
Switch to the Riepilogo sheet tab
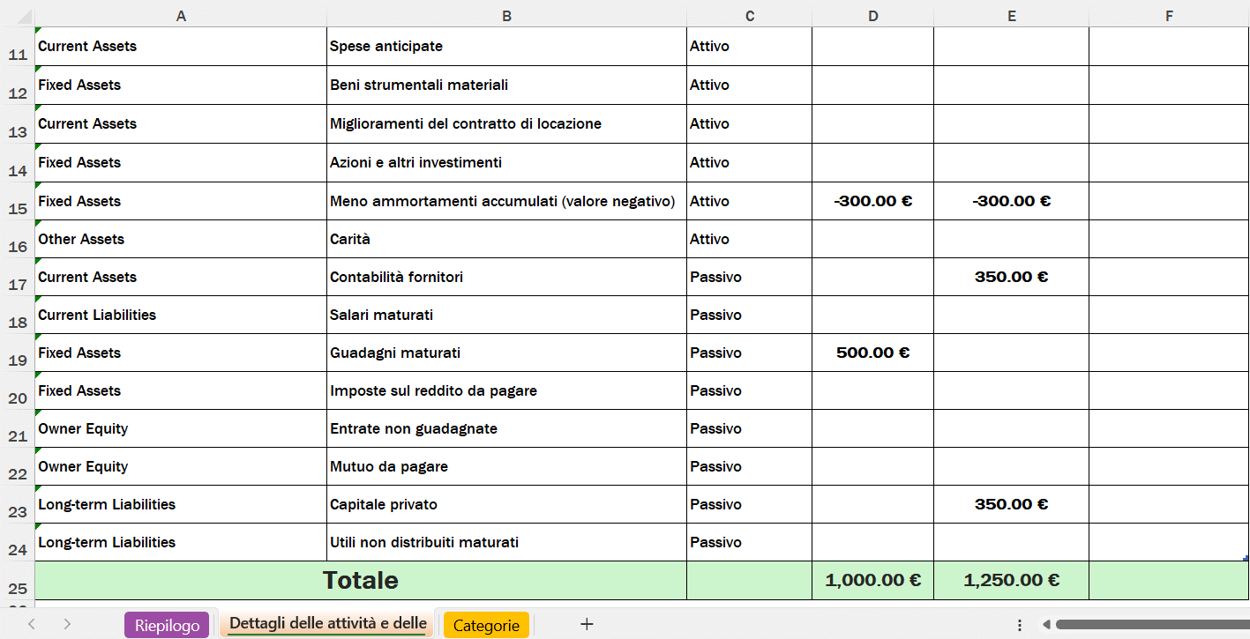pos(167,624)
